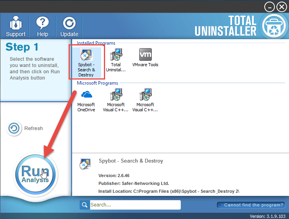Screen dimensions: 289x219
Task: Check for an Update
Action: 69,26
